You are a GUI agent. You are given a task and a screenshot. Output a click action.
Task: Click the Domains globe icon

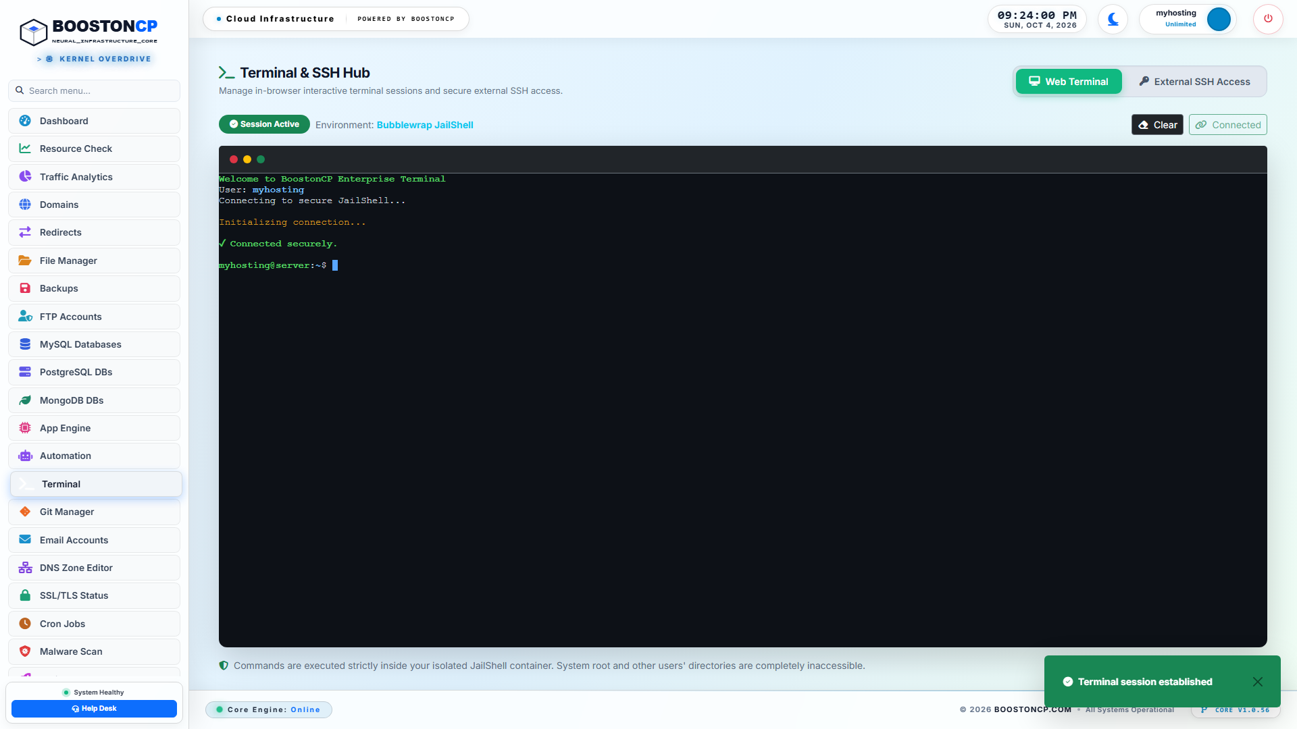coord(25,205)
